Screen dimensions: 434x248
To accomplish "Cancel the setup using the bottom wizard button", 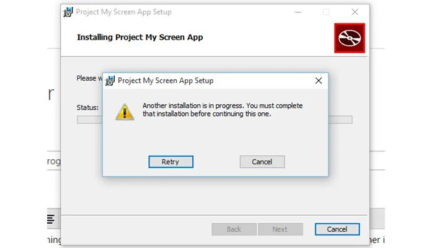I will tap(337, 229).
